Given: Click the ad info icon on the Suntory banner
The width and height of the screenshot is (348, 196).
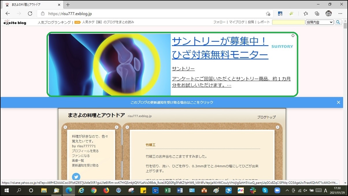Looking at the screenshot, I should point(293,36).
